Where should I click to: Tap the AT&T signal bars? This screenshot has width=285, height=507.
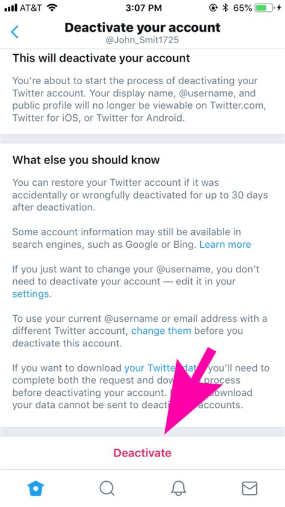click(11, 8)
